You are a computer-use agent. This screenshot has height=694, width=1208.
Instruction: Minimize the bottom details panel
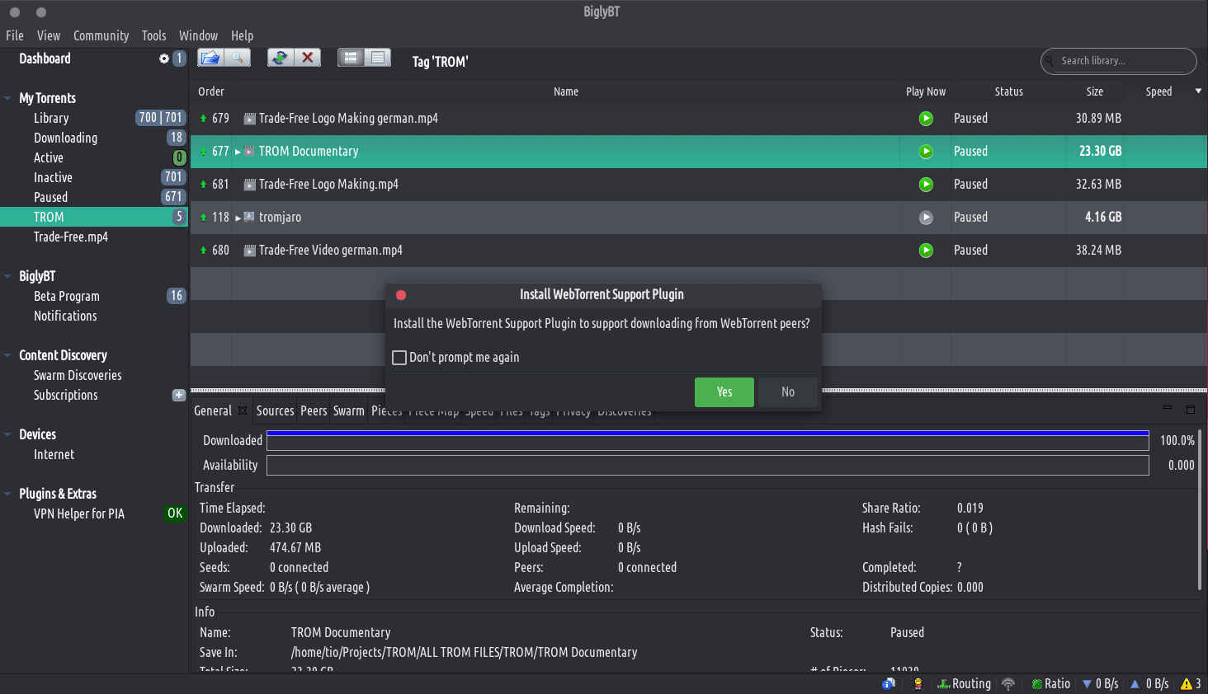tap(1168, 408)
